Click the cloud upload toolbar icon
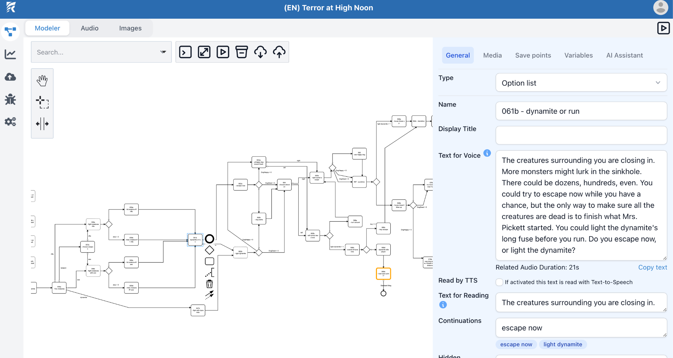673x358 pixels. click(279, 52)
